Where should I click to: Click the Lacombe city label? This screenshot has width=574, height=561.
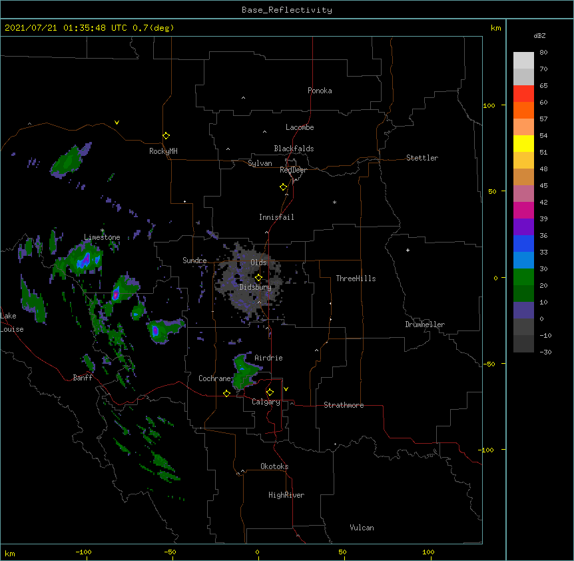click(x=300, y=127)
